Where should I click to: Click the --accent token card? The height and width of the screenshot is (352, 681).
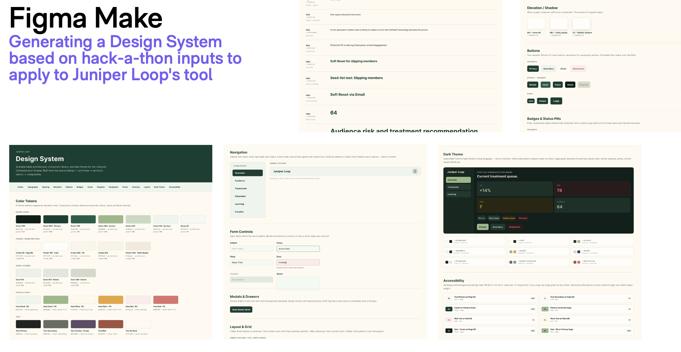(538, 252)
